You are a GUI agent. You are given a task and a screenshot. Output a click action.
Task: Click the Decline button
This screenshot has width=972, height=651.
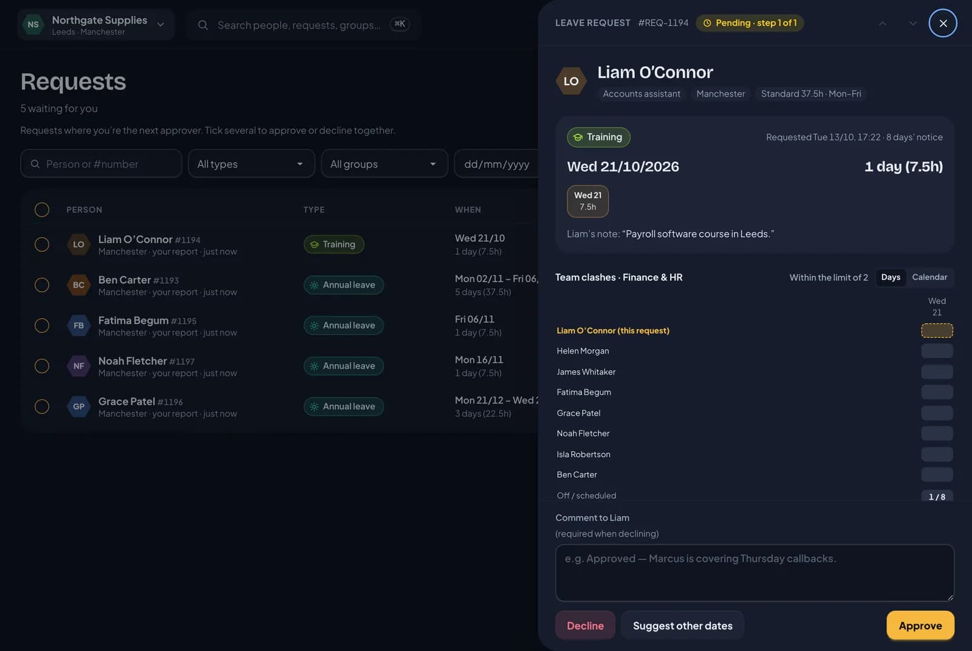(585, 625)
